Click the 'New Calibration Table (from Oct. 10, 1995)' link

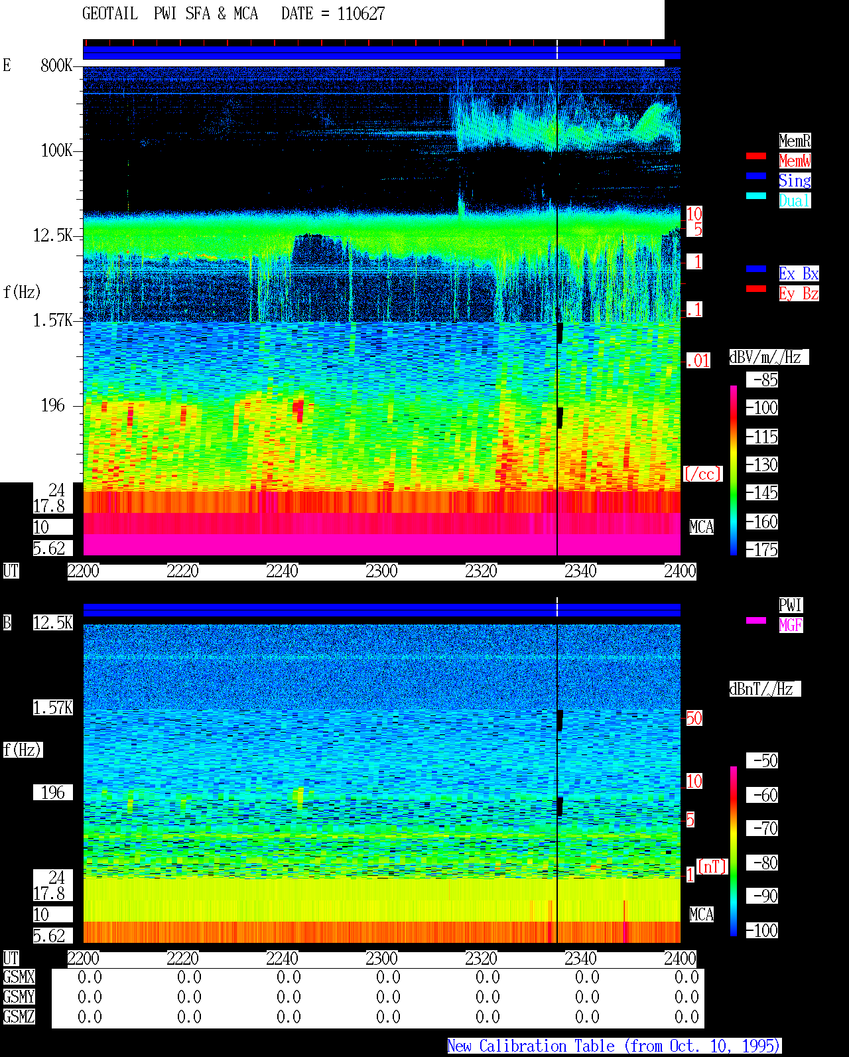coord(614,1046)
